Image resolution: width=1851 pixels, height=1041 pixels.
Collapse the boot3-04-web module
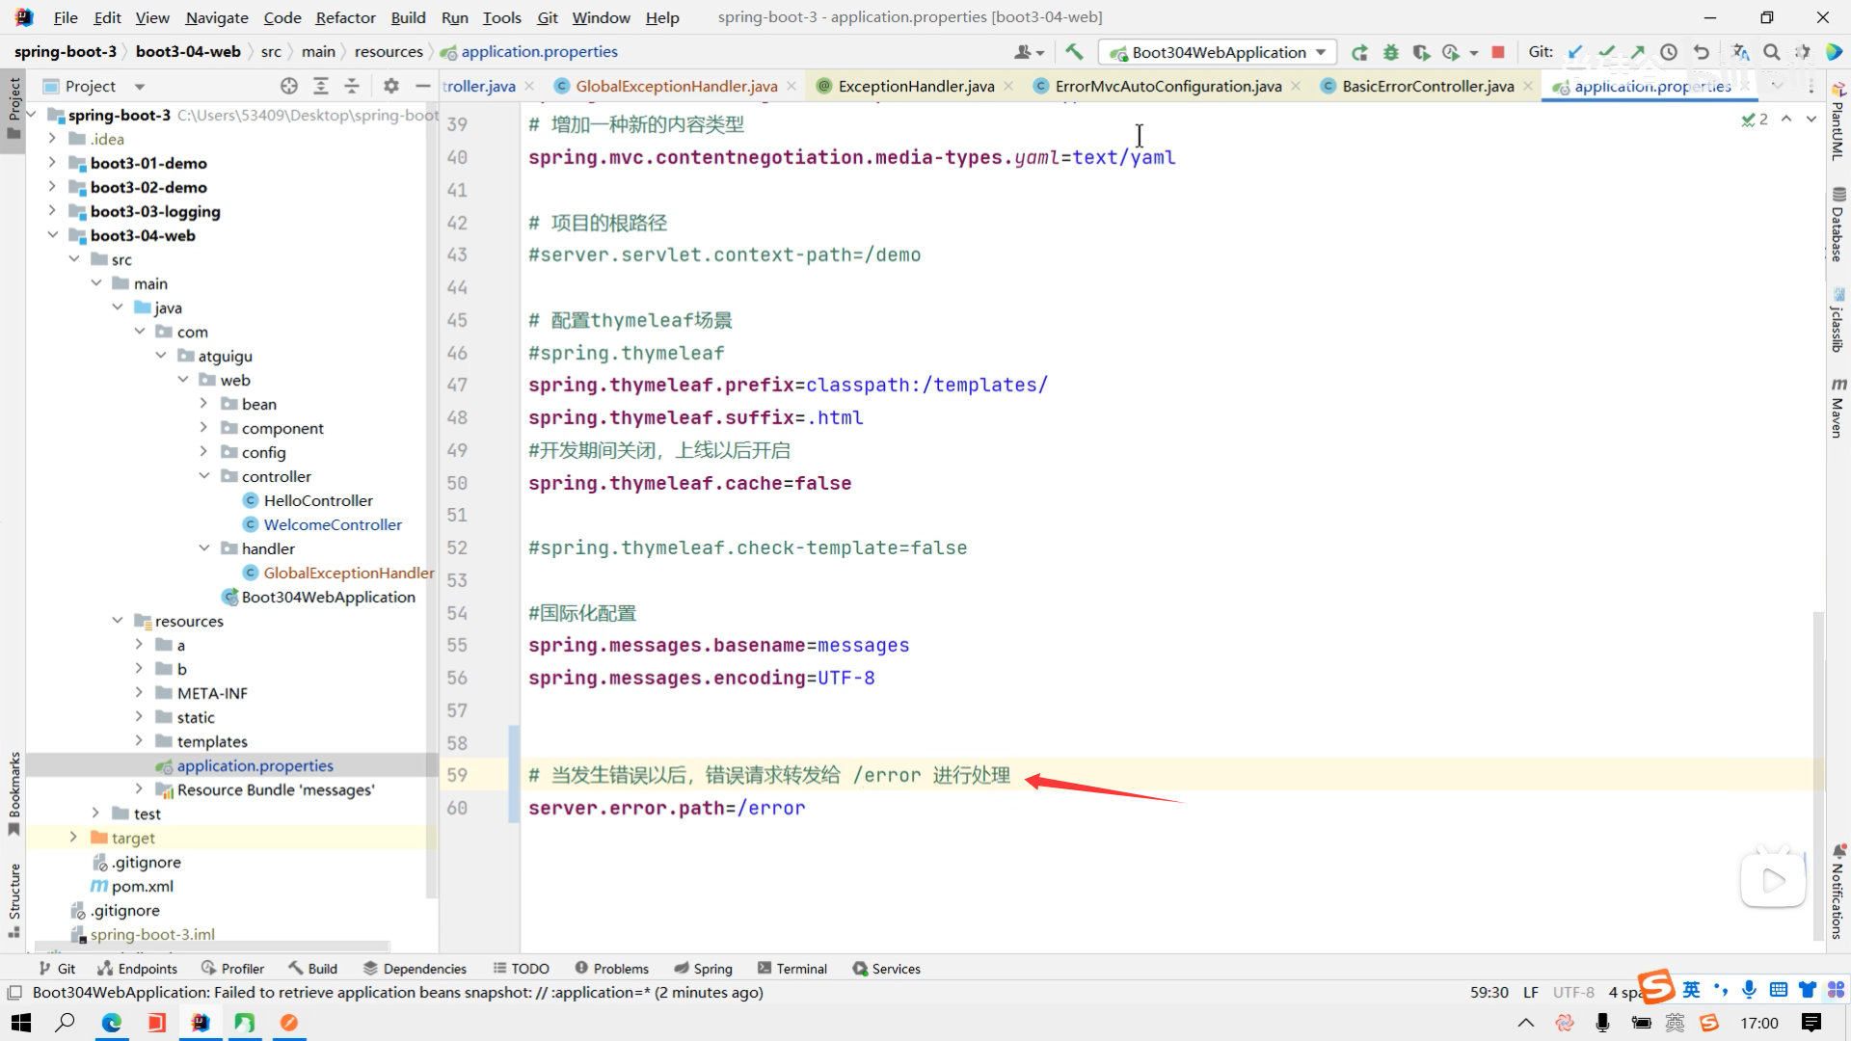pos(53,235)
